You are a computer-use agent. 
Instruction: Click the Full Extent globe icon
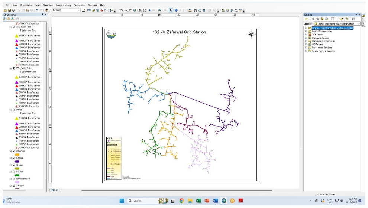pyautogui.click(x=135, y=10)
